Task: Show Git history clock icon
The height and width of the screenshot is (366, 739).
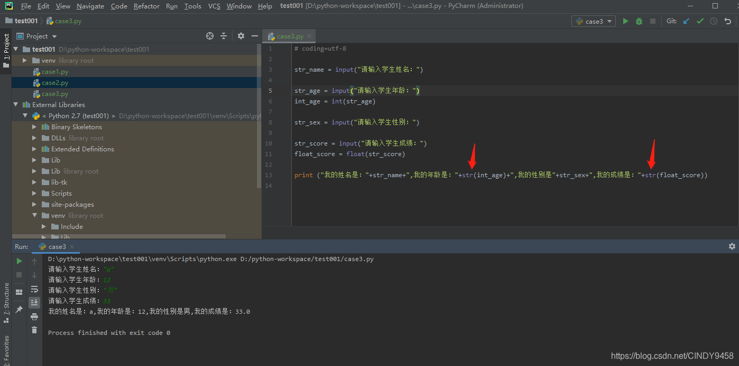Action: coord(714,21)
